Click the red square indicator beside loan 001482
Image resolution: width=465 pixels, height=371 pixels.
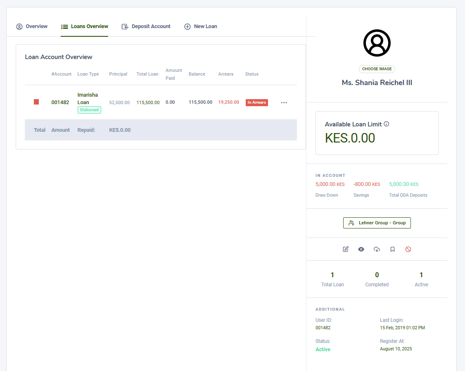[36, 102]
